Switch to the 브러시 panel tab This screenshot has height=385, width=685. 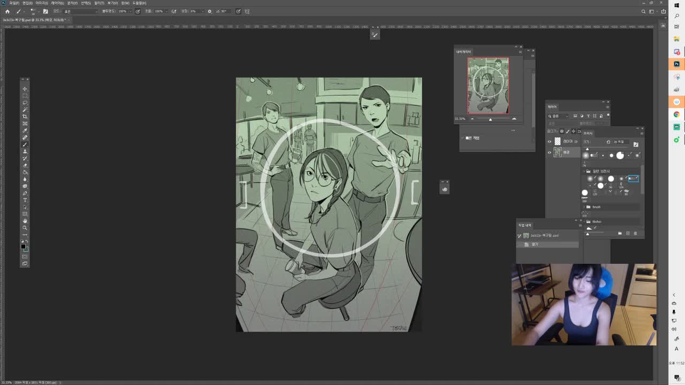pos(587,133)
